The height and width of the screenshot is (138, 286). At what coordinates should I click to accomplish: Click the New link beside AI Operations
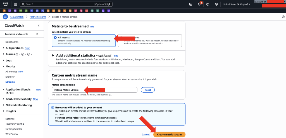[x=27, y=48]
